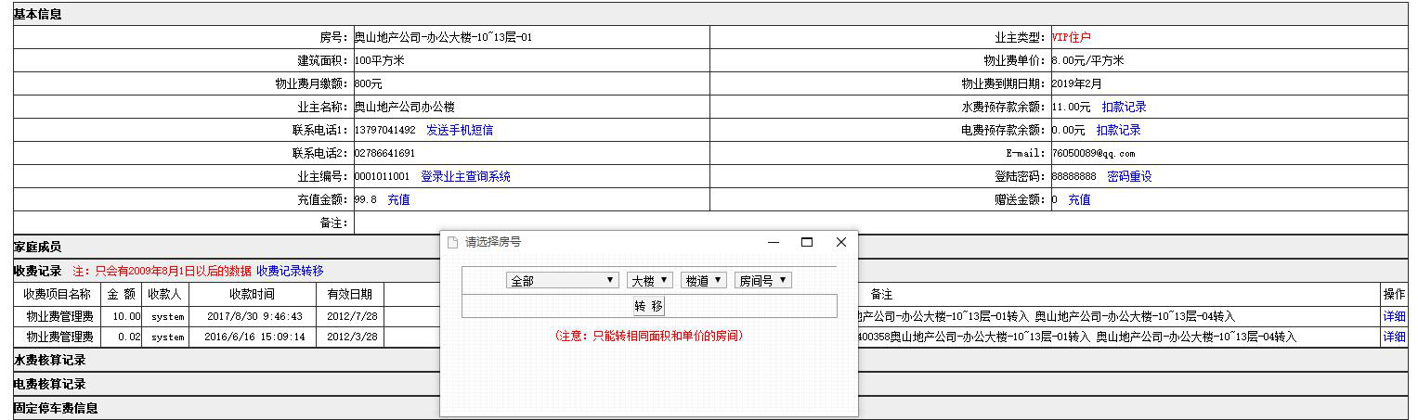Click the 有效日期 column header
Viewport: 1418px width, 420px height.
coord(350,294)
